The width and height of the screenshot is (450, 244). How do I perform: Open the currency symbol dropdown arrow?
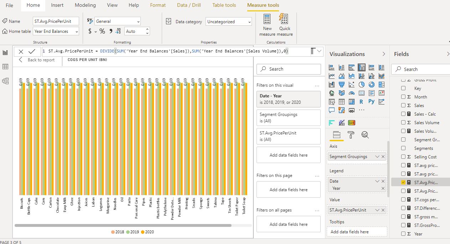tap(95, 32)
